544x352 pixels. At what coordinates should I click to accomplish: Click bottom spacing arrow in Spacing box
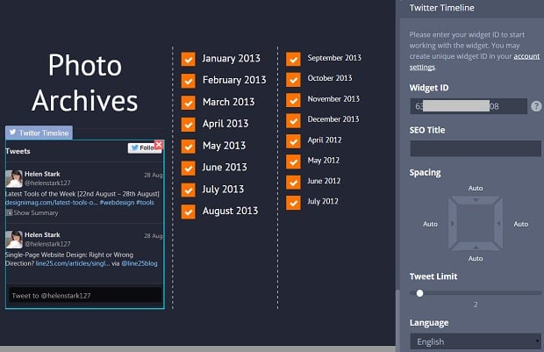click(x=475, y=247)
